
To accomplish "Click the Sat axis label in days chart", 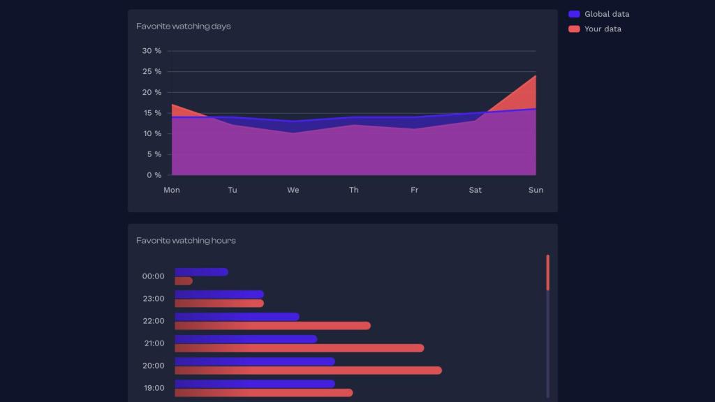I will 475,190.
